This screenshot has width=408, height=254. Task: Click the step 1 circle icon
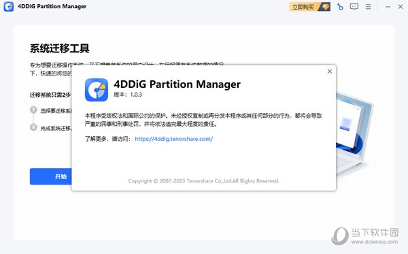33,110
